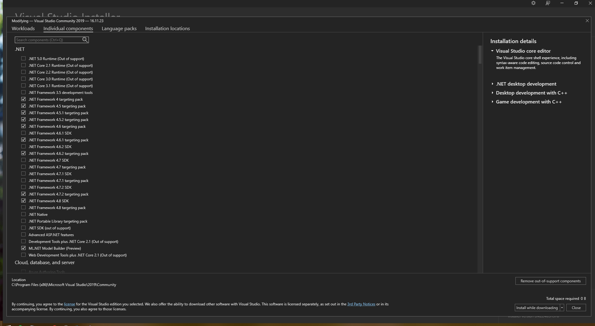This screenshot has height=326, width=595.
Task: Click the Total space required value
Action: [583, 298]
